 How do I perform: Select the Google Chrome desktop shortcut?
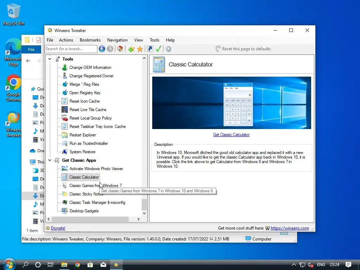click(13, 88)
